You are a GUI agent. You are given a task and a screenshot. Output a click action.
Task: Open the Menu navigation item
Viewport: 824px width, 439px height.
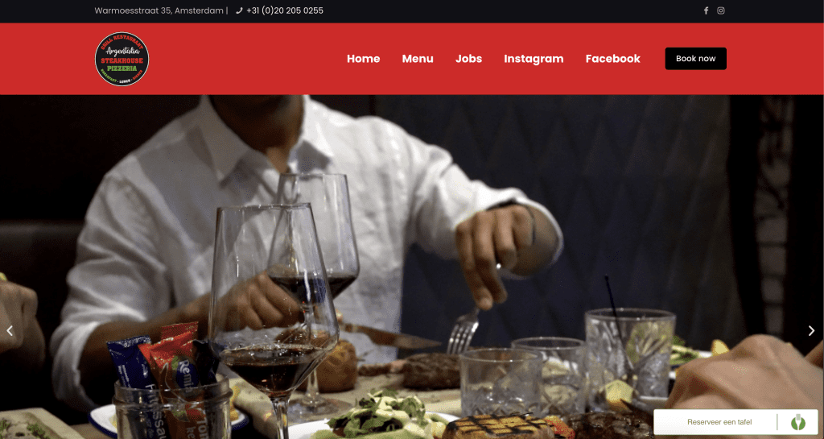pyautogui.click(x=418, y=59)
